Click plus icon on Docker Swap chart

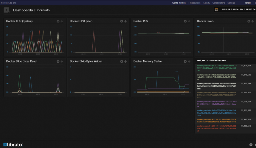click(253, 21)
